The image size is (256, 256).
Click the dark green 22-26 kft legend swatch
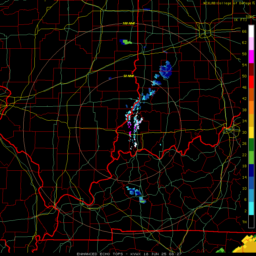251,145
